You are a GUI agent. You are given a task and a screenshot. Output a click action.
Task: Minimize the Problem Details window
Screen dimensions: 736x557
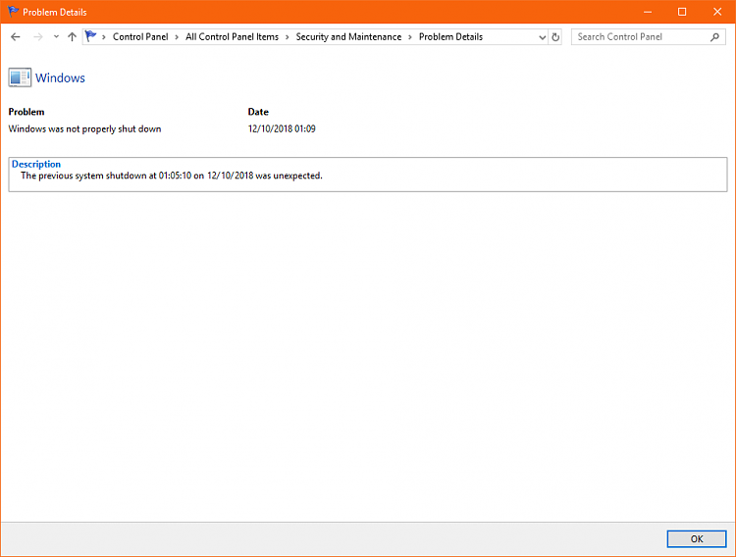point(648,12)
